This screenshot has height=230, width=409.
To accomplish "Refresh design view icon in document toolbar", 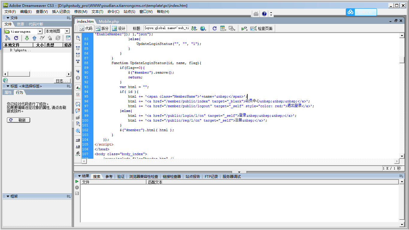I will [x=214, y=28].
